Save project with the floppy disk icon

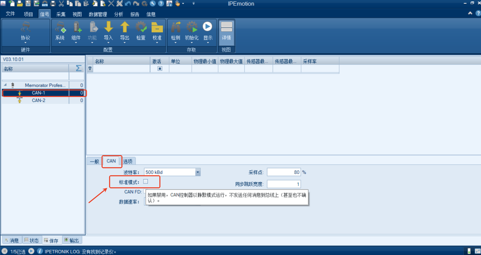(x=28, y=3)
